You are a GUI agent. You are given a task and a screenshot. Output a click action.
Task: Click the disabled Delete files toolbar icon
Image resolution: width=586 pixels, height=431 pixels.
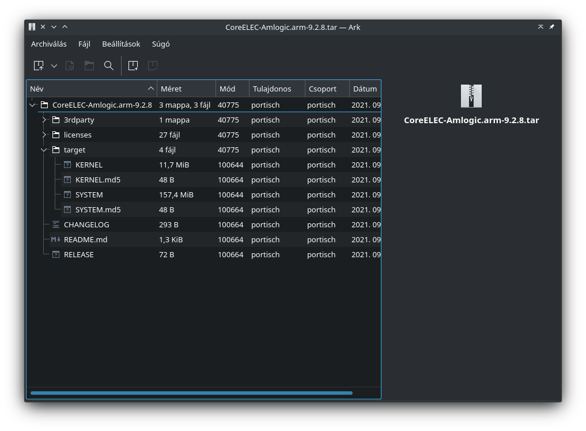coord(153,66)
